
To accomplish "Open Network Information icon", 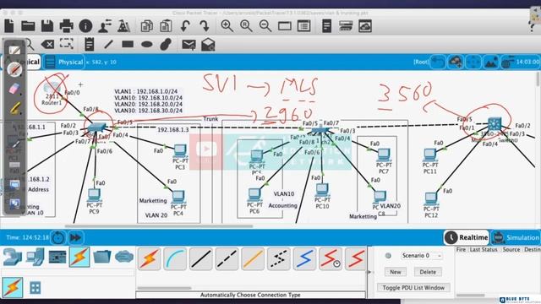I will click(85, 26).
